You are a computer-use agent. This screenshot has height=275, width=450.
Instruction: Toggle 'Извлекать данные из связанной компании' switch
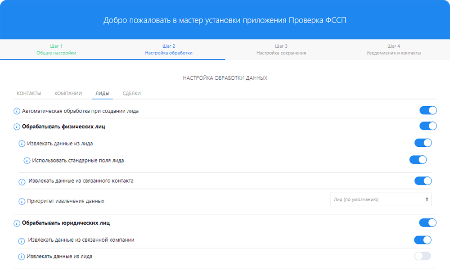coord(423,240)
